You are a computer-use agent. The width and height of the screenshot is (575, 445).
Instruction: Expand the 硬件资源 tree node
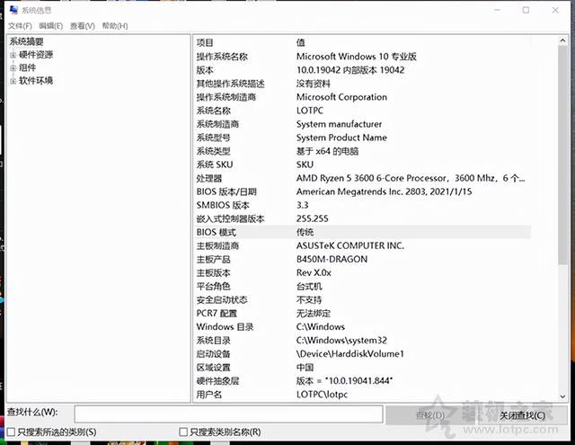coord(13,55)
